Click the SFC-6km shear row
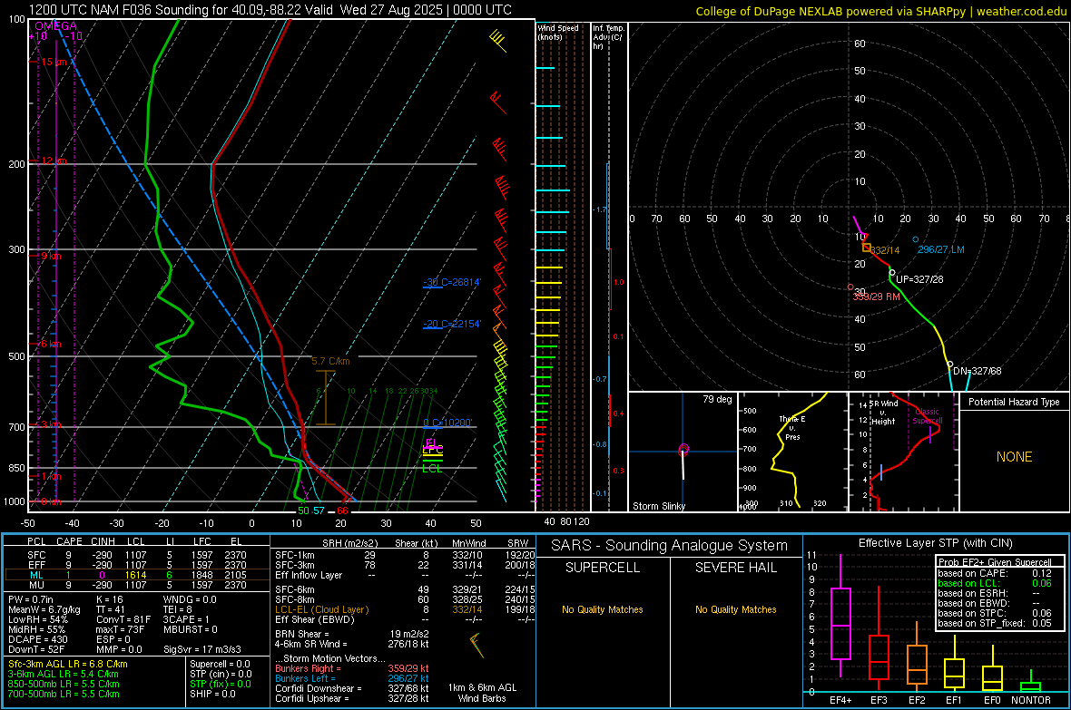 pyautogui.click(x=405, y=589)
